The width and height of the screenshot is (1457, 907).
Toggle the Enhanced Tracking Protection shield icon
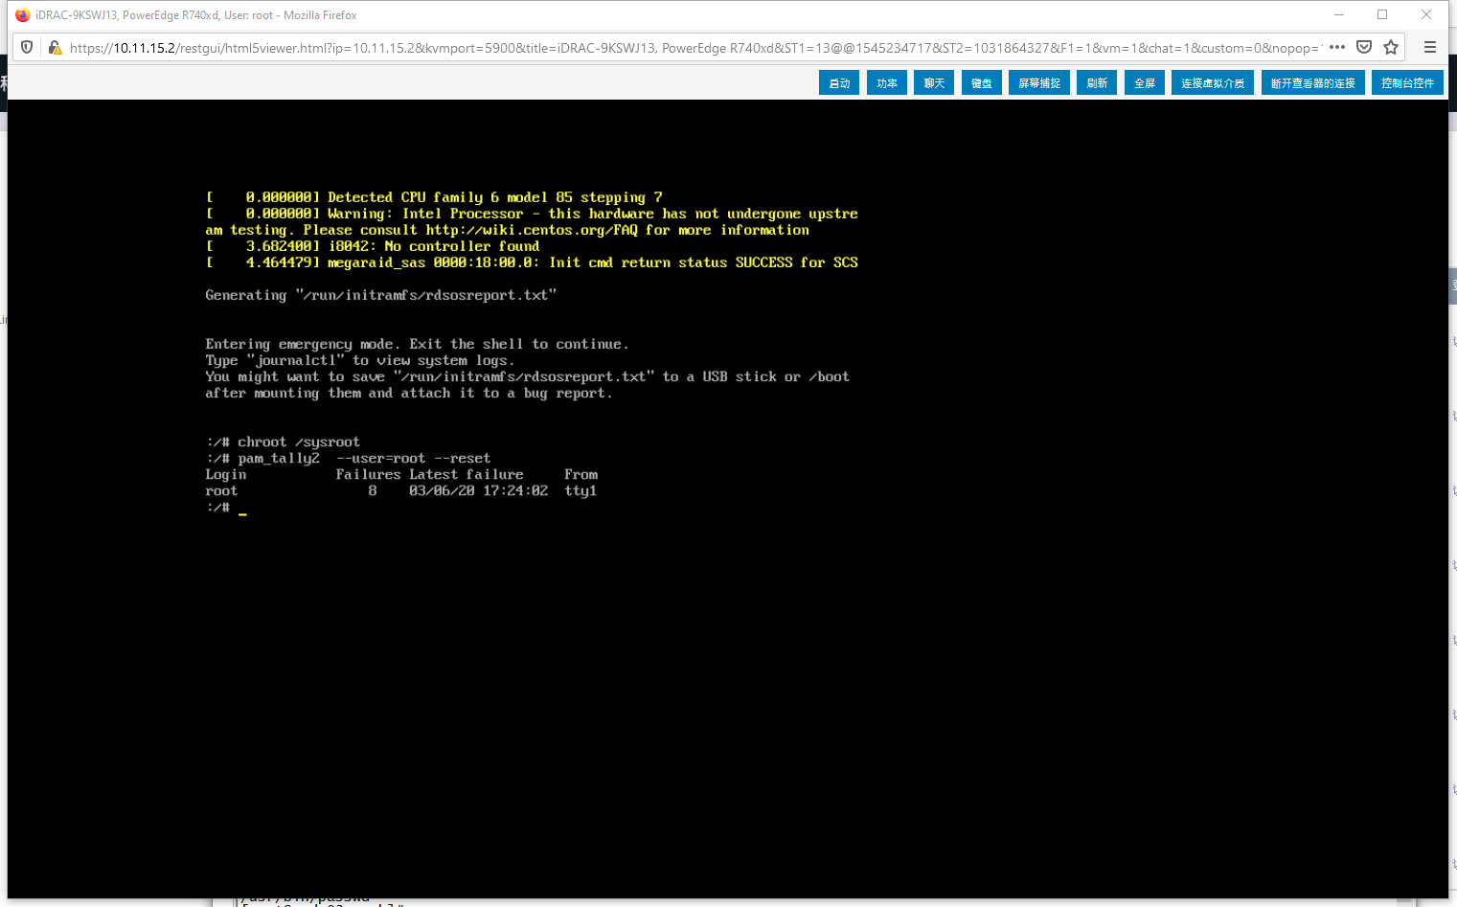pyautogui.click(x=28, y=46)
